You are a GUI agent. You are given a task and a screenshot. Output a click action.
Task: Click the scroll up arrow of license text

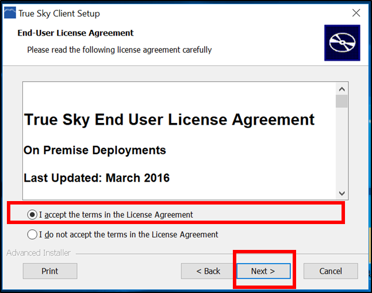point(342,89)
